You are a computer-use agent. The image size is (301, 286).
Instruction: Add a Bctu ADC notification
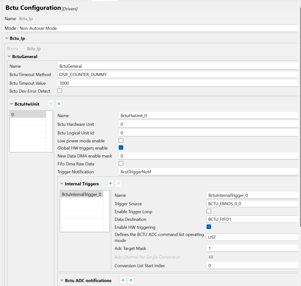click(x=123, y=280)
